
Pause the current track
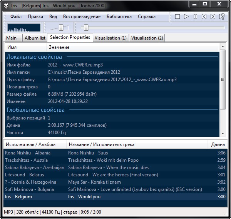coord(195,17)
